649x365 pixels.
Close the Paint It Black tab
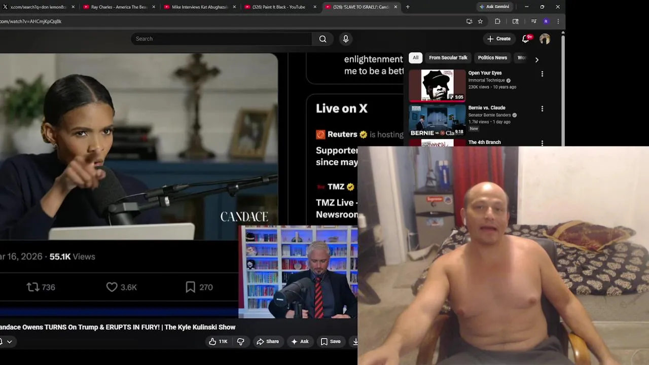(x=315, y=7)
